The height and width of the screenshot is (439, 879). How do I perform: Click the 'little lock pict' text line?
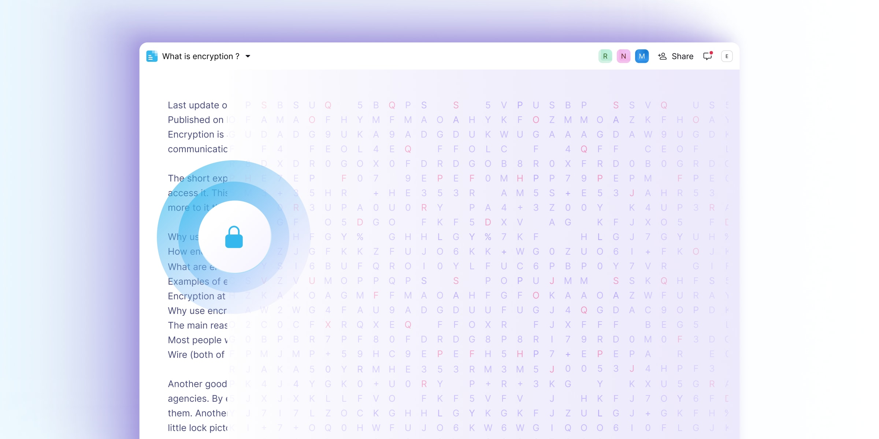point(198,428)
